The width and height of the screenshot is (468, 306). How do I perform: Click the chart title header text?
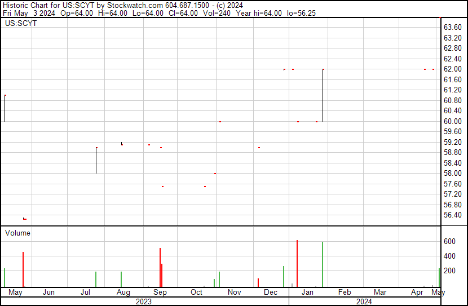(123, 6)
